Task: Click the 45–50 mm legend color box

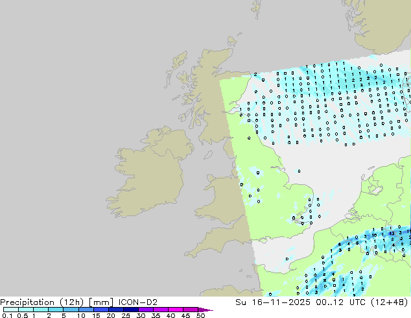Action: coord(191,310)
